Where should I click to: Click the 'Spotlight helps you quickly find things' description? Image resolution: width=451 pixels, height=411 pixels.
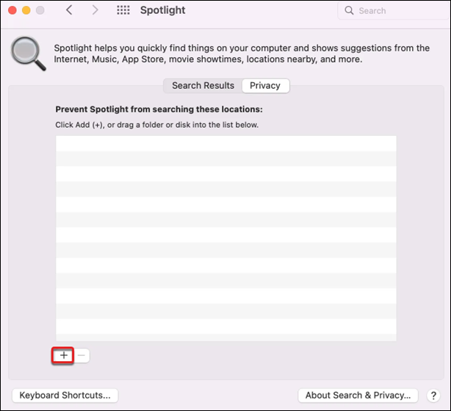pyautogui.click(x=242, y=54)
